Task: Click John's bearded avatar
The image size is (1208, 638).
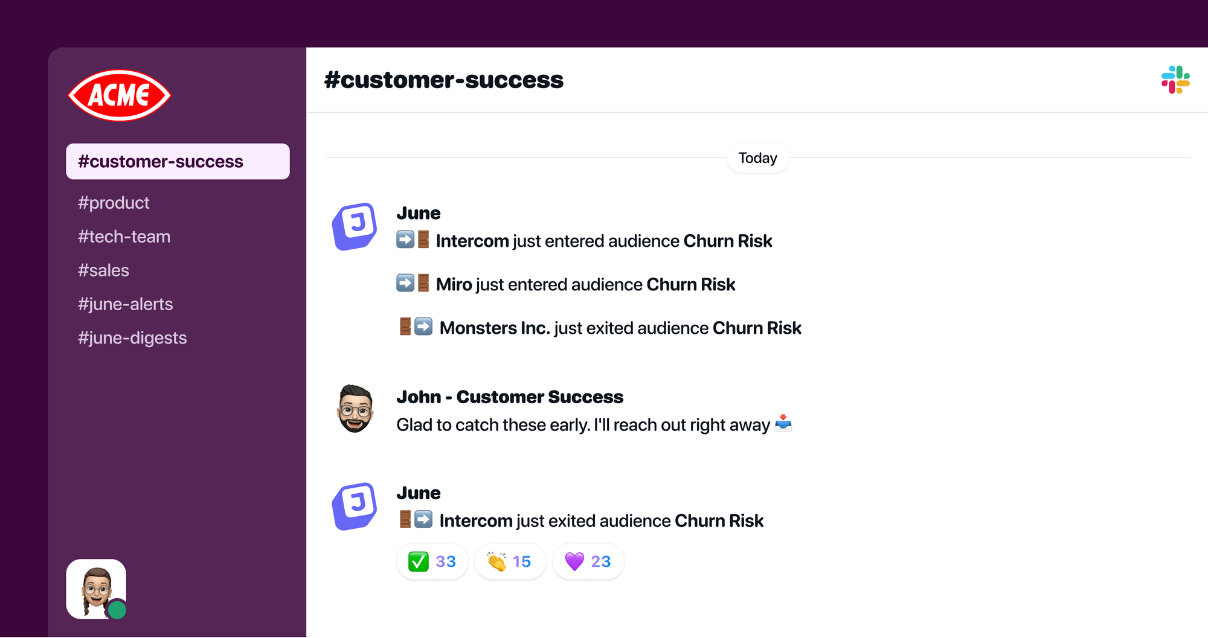Action: [355, 409]
